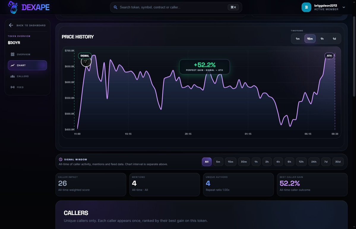Click the Caller Impact 26 card
The width and height of the screenshot is (356, 229).
coord(91,184)
